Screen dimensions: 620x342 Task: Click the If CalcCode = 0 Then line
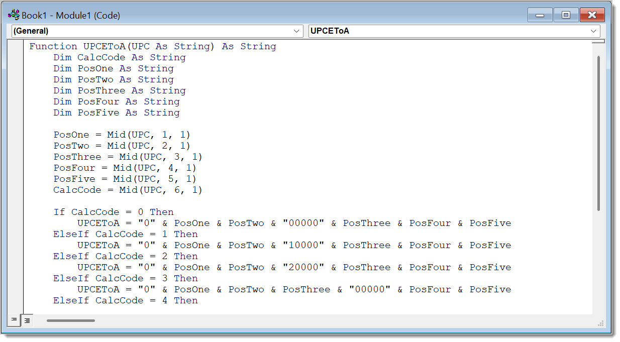pyautogui.click(x=114, y=212)
